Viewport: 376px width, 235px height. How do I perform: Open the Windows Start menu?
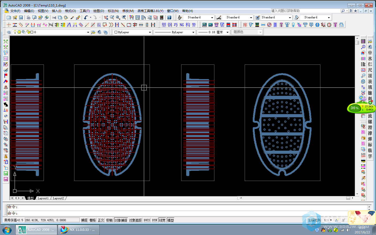7,230
